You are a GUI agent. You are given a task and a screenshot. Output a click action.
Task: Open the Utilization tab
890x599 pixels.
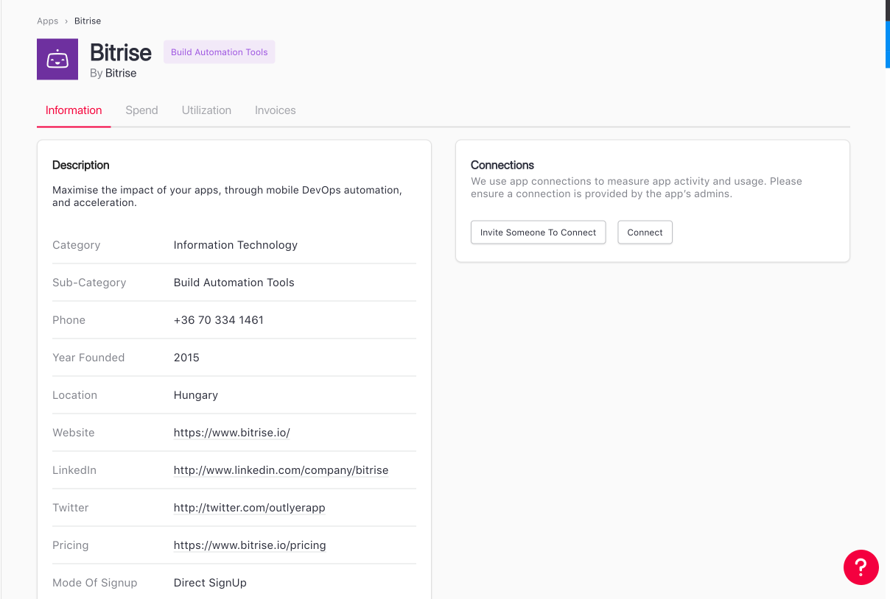[206, 110]
